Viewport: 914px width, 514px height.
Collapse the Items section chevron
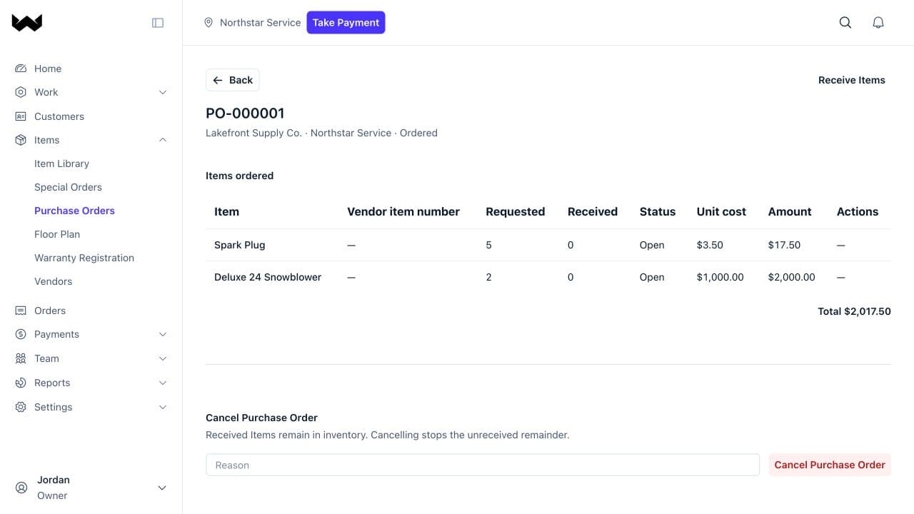(162, 140)
